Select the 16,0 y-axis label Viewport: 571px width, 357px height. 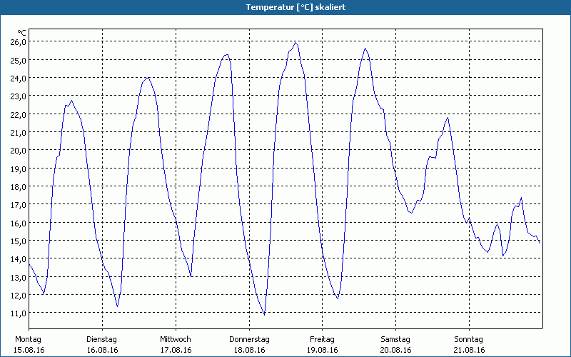tap(19, 223)
